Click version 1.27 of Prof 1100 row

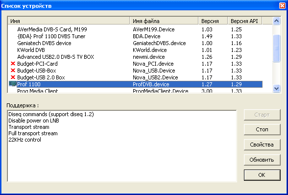click(x=207, y=84)
